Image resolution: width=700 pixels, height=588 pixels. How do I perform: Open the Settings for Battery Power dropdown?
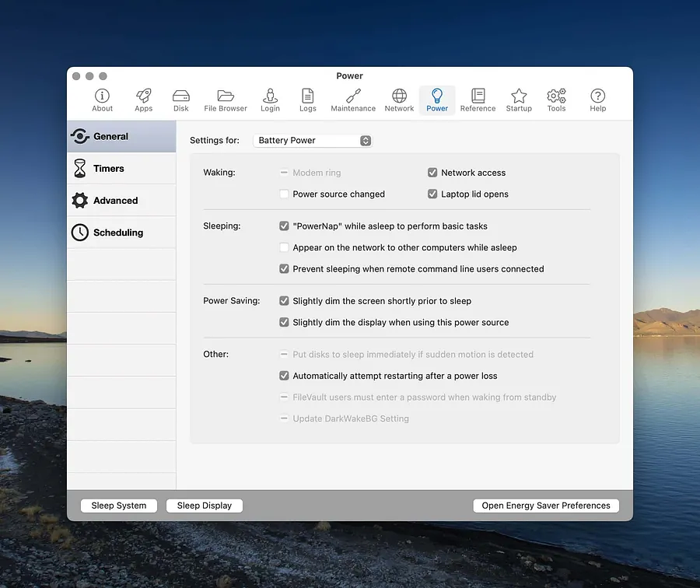tap(313, 141)
